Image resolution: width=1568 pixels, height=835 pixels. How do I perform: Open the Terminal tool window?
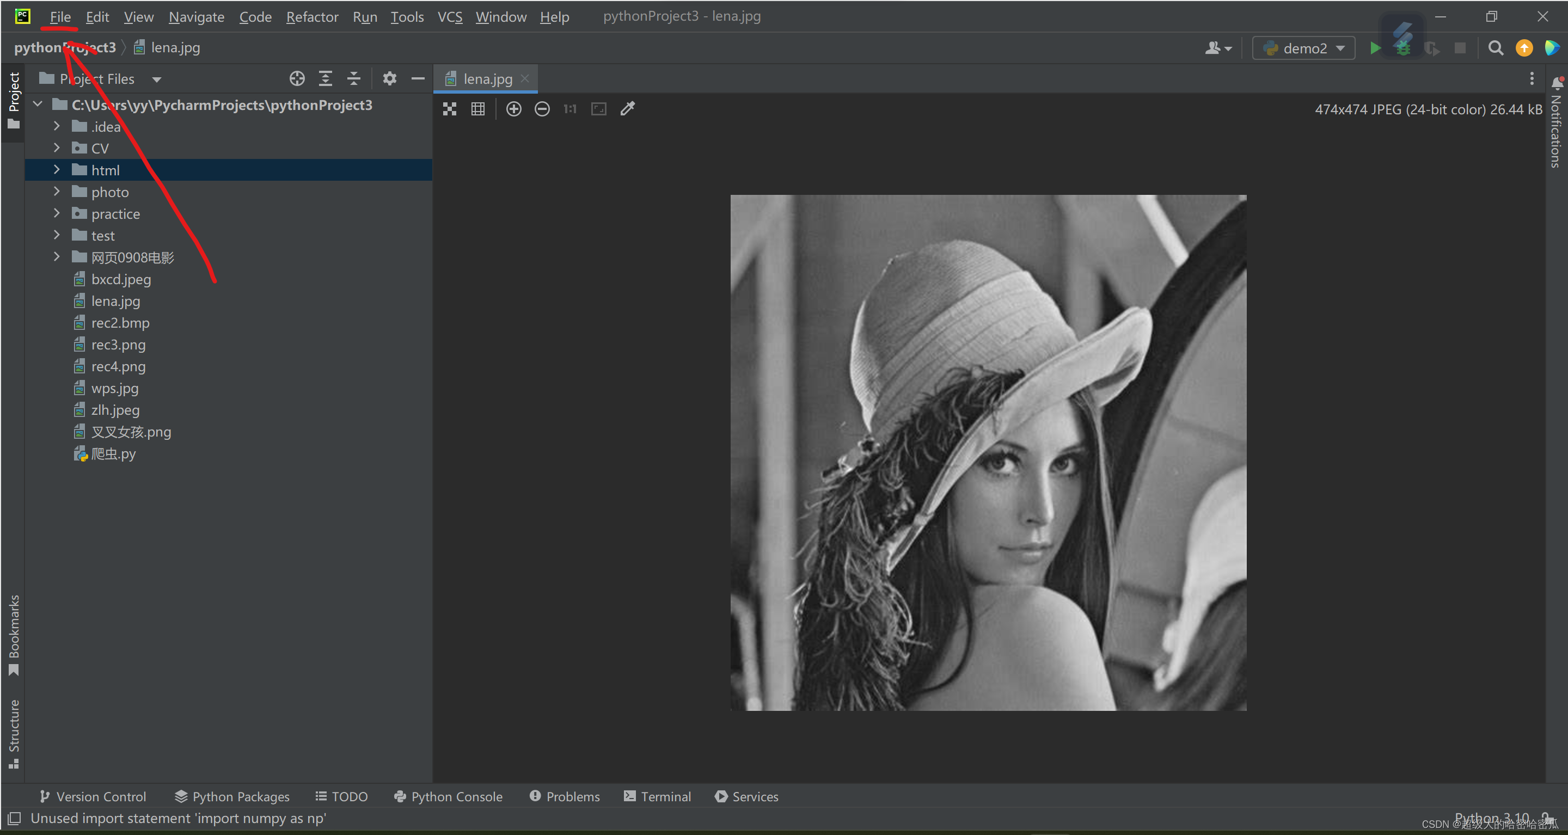click(x=657, y=796)
